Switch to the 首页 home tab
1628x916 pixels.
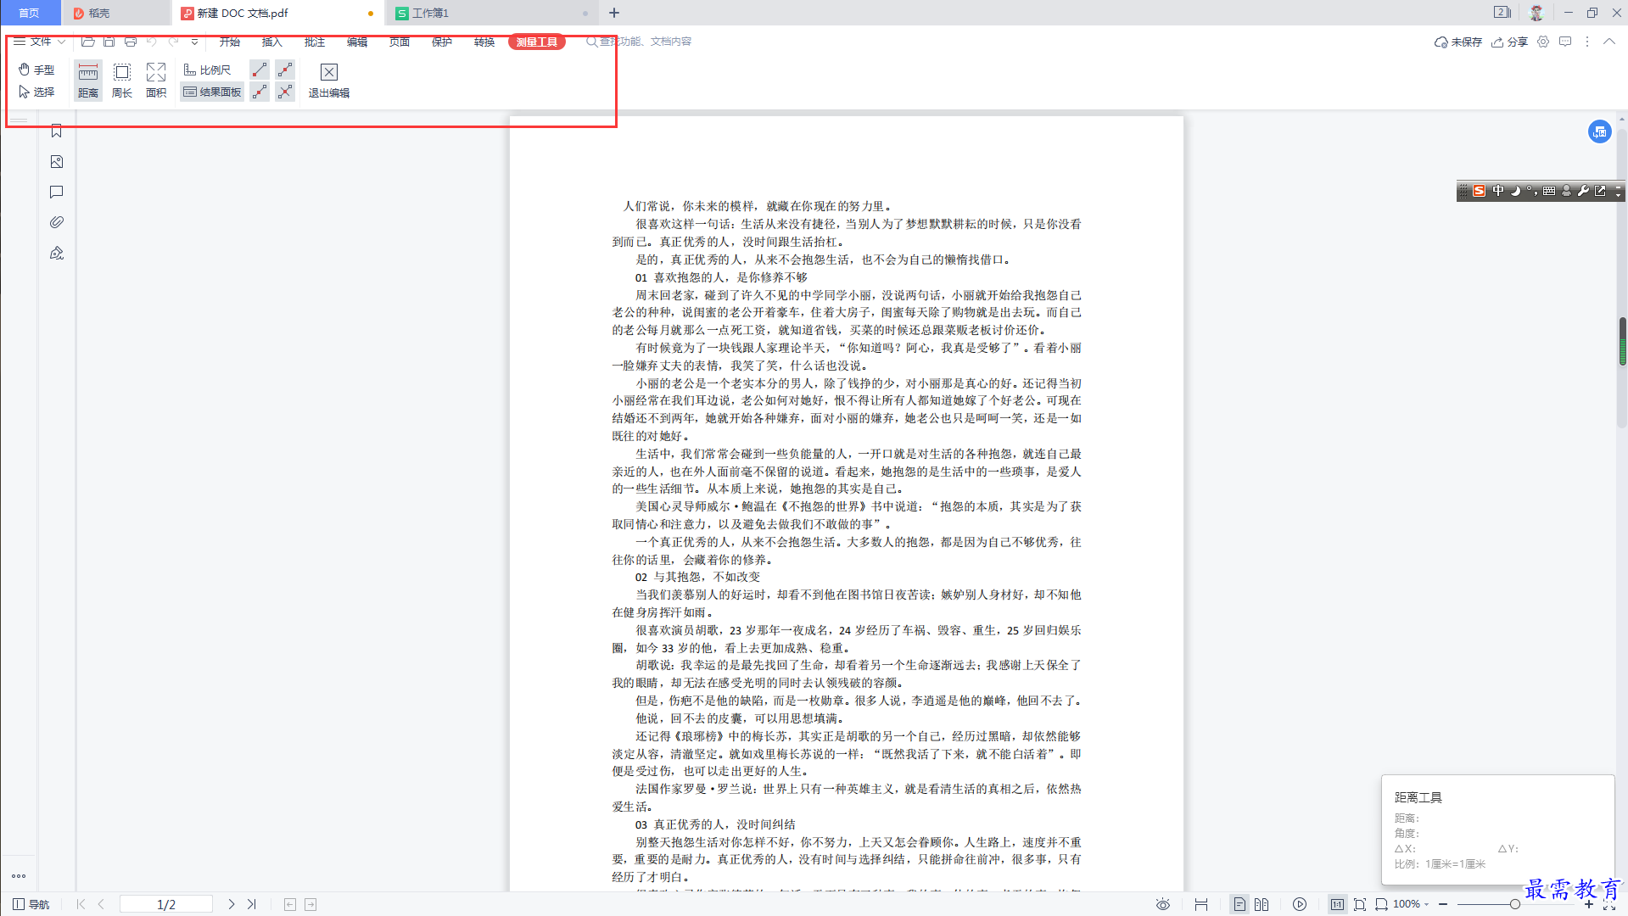[x=30, y=13]
